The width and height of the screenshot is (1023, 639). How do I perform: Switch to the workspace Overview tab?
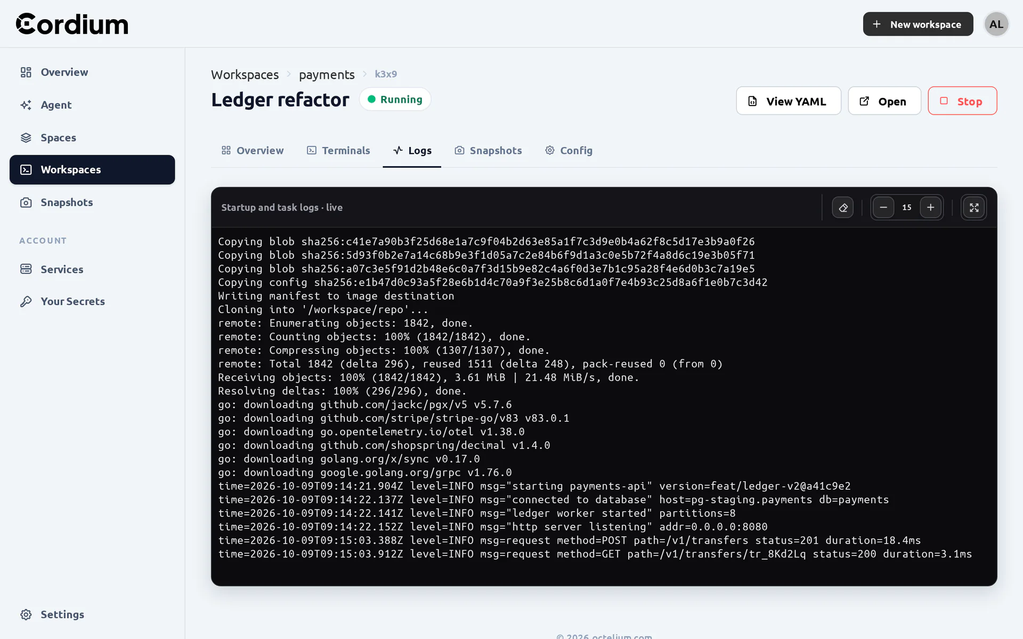pos(253,151)
